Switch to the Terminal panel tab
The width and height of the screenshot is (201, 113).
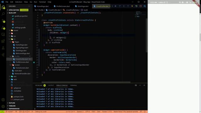pos(73,85)
